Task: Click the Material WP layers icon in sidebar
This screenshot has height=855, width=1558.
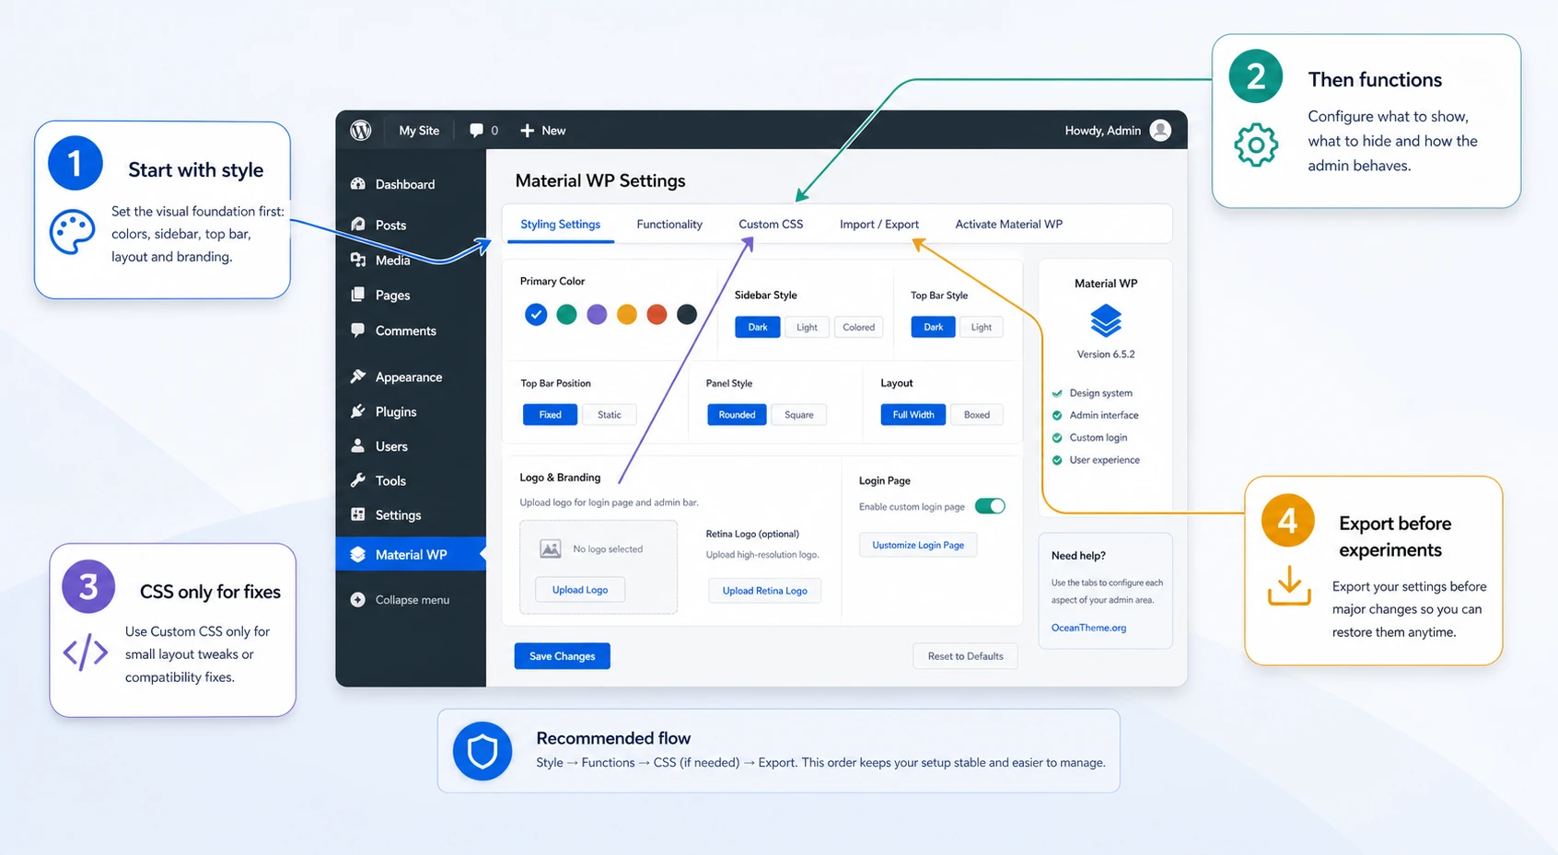Action: click(x=358, y=554)
